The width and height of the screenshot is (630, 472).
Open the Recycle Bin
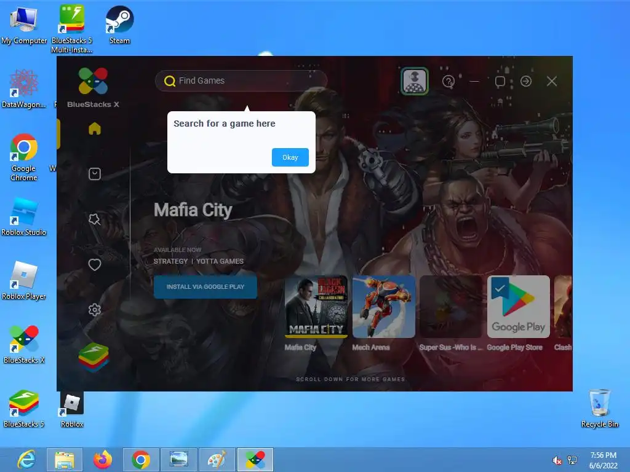(x=599, y=408)
